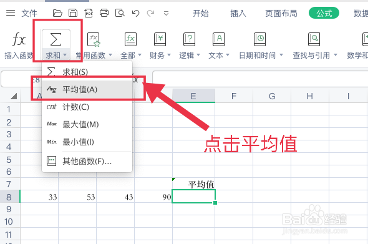Click the save icon in quick toolbar
This screenshot has height=244, width=368.
pos(73,13)
